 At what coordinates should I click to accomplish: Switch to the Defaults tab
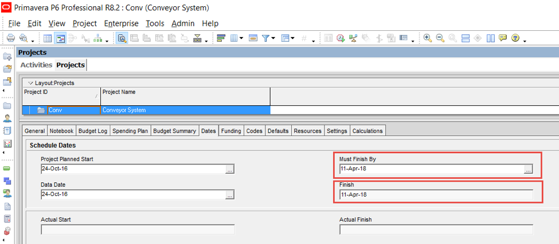[278, 131]
